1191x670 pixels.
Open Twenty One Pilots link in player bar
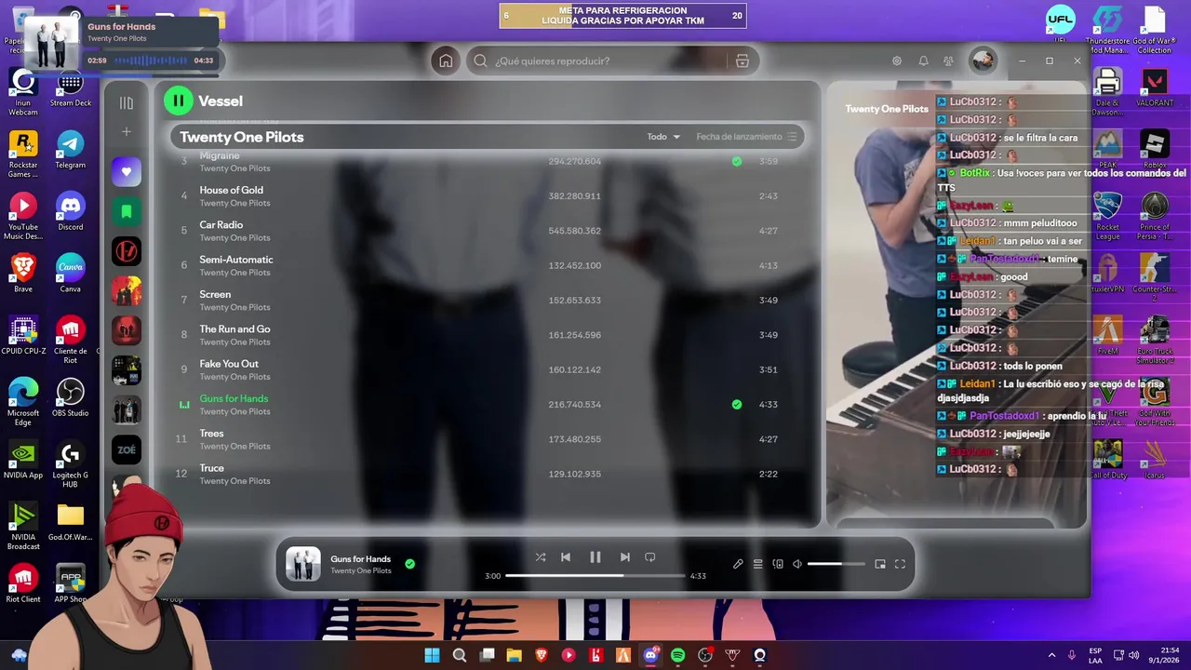(x=361, y=570)
